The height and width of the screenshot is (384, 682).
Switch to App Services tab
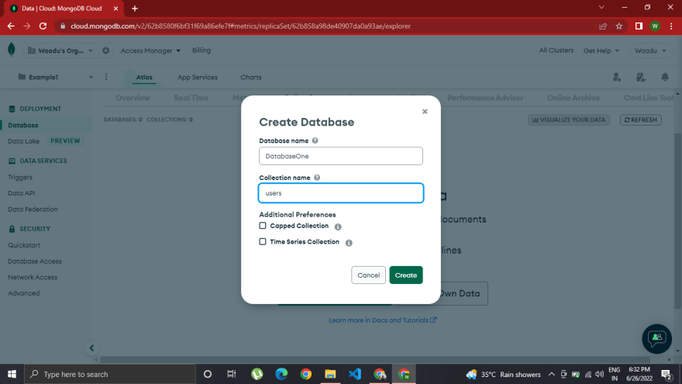tap(198, 77)
